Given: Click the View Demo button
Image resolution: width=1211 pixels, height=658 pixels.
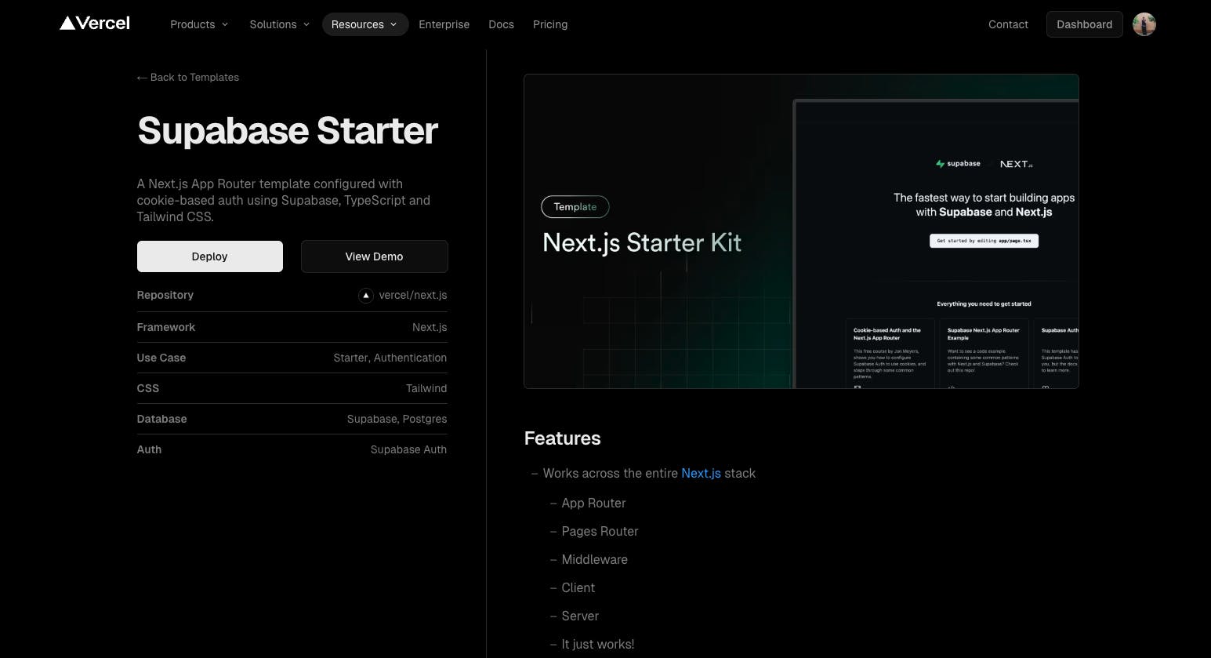Looking at the screenshot, I should (374, 256).
